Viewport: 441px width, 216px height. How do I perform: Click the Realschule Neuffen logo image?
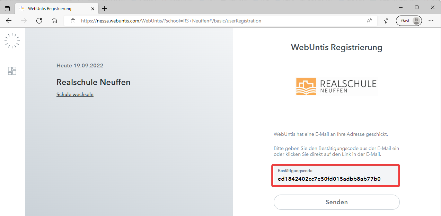[336, 86]
